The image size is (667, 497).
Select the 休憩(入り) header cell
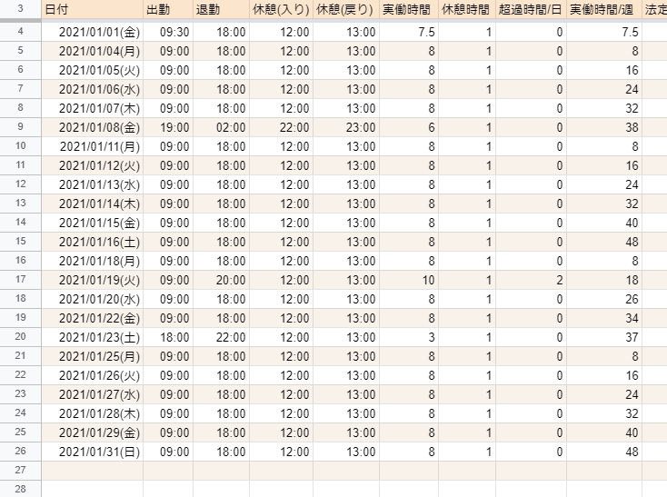(x=281, y=9)
